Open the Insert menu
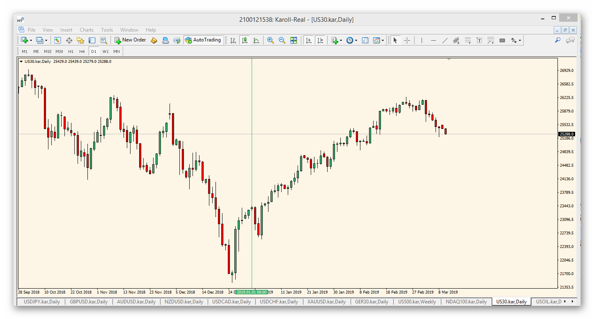Viewport: 594px width, 319px height. pos(66,30)
